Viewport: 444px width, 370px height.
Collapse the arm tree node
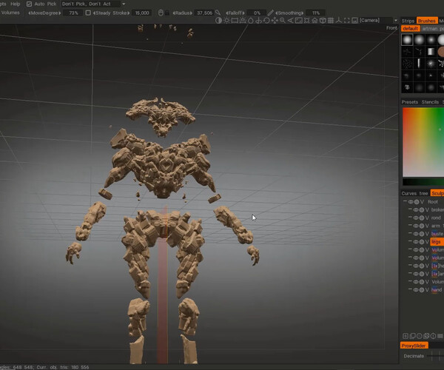coord(410,226)
